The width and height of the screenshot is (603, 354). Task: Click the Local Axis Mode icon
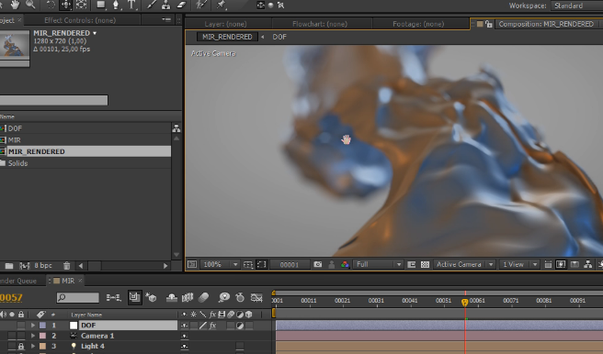pos(261,5)
